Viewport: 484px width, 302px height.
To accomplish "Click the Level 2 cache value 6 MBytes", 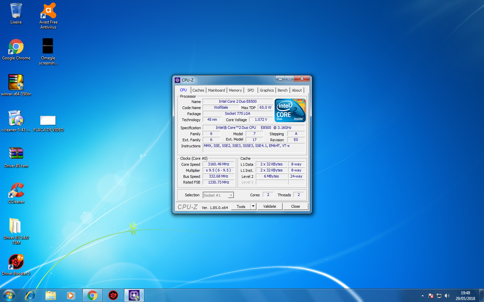I will tap(271, 176).
